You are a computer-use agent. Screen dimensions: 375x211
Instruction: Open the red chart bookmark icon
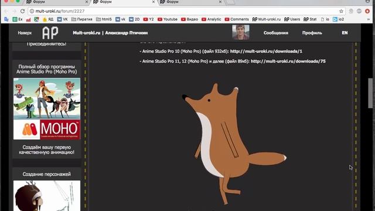[29, 19]
